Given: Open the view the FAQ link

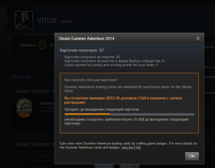Looking at the screenshot, I should coord(131,148).
